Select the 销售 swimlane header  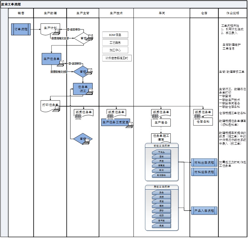[21, 13]
